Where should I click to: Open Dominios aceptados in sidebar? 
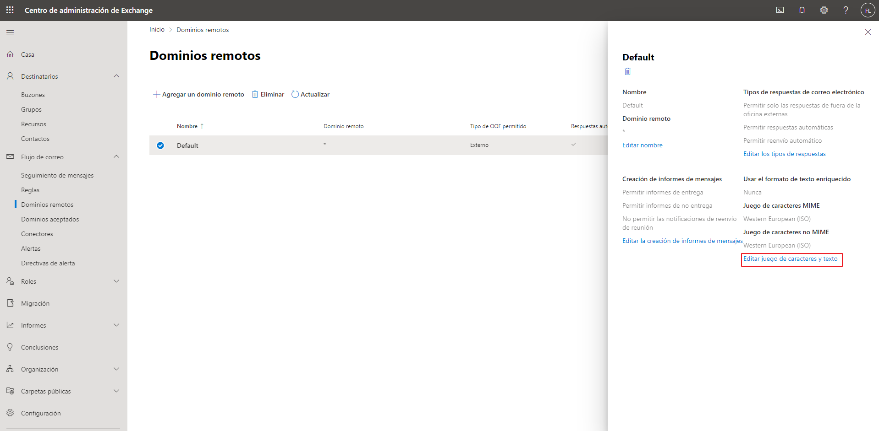pyautogui.click(x=50, y=219)
